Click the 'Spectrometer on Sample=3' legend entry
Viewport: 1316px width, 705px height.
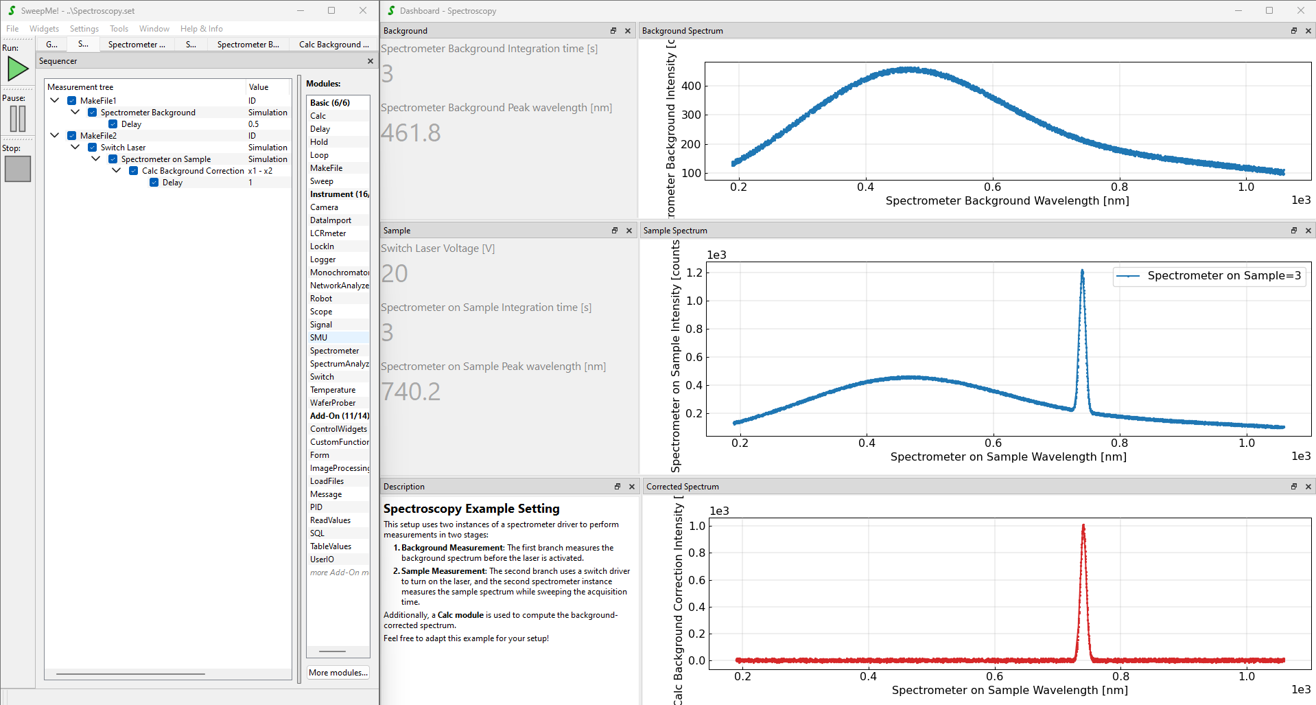coord(1209,276)
